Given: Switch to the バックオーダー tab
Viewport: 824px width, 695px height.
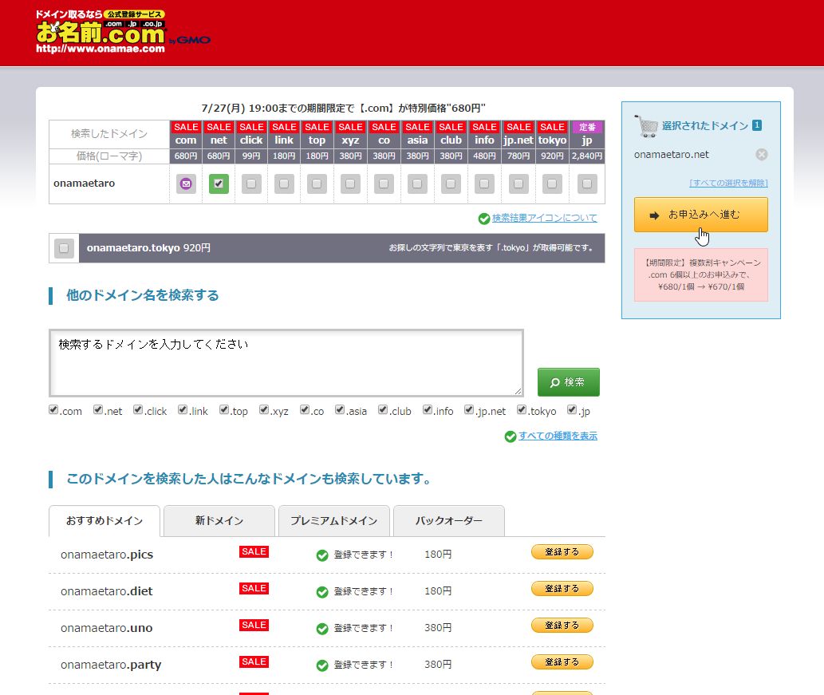Looking at the screenshot, I should pyautogui.click(x=449, y=521).
